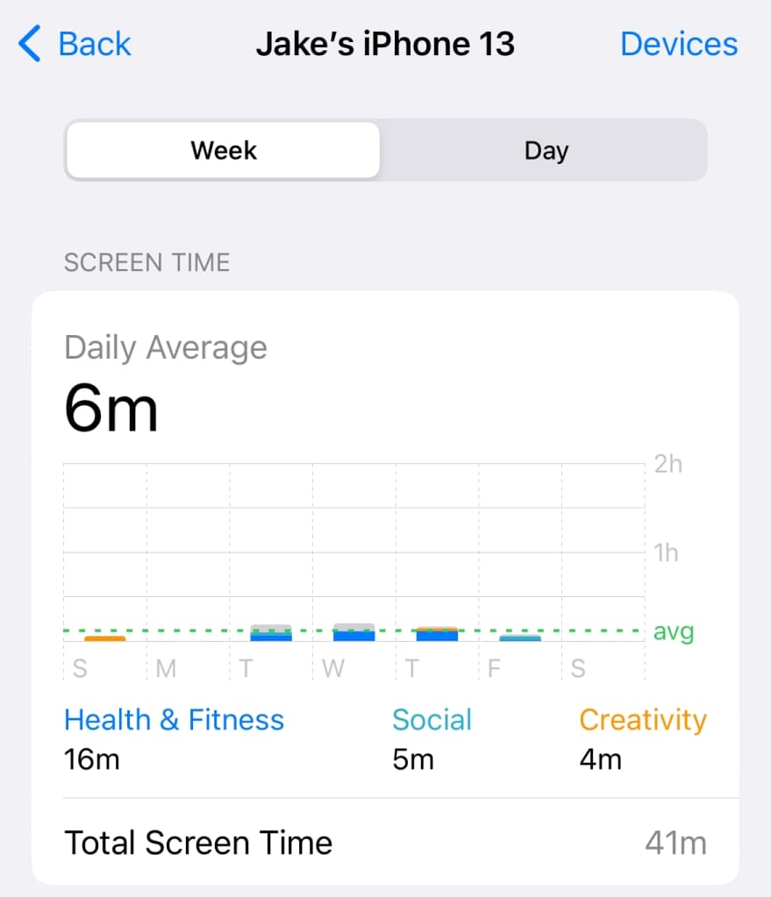Tap the Social category label

(x=432, y=720)
